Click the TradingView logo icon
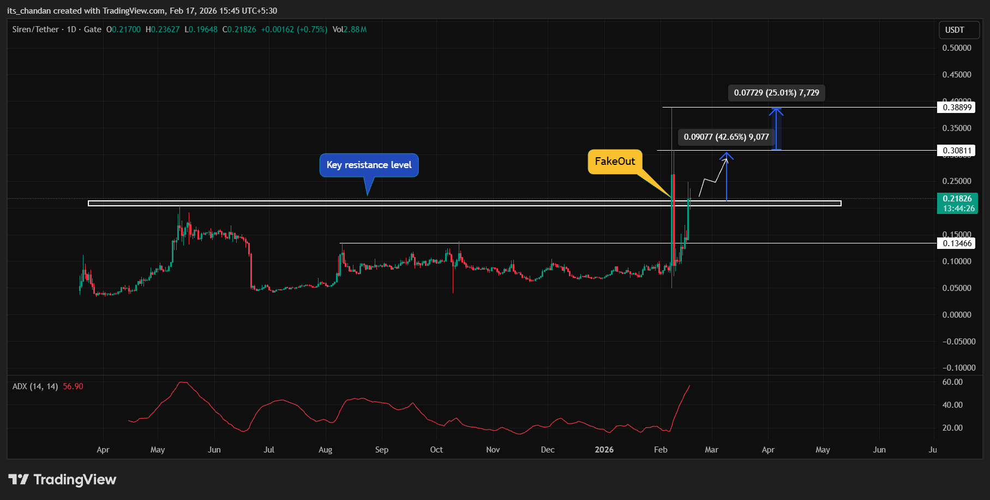Screen dimensions: 990x500 click(19, 479)
